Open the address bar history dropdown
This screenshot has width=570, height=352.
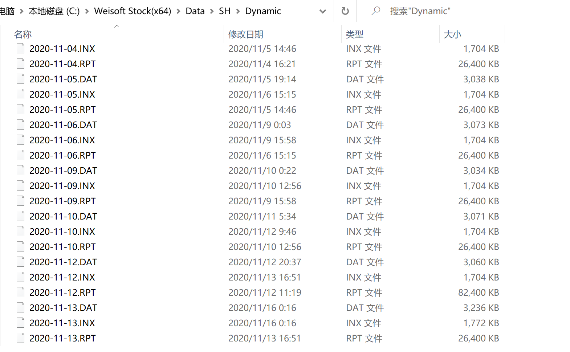click(322, 11)
